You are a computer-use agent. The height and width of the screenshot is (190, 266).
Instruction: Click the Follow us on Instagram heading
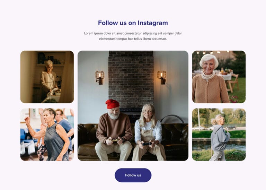click(x=133, y=23)
